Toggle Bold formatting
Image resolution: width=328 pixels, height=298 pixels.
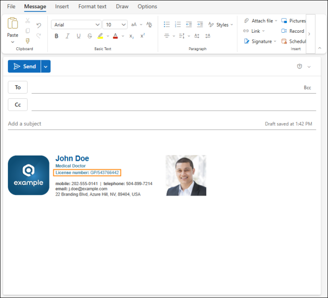(56, 36)
